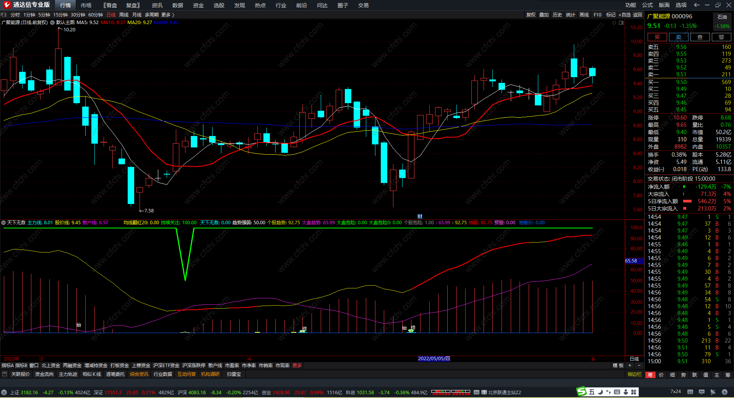Click the 通达信 logo in the title bar

(6, 5)
